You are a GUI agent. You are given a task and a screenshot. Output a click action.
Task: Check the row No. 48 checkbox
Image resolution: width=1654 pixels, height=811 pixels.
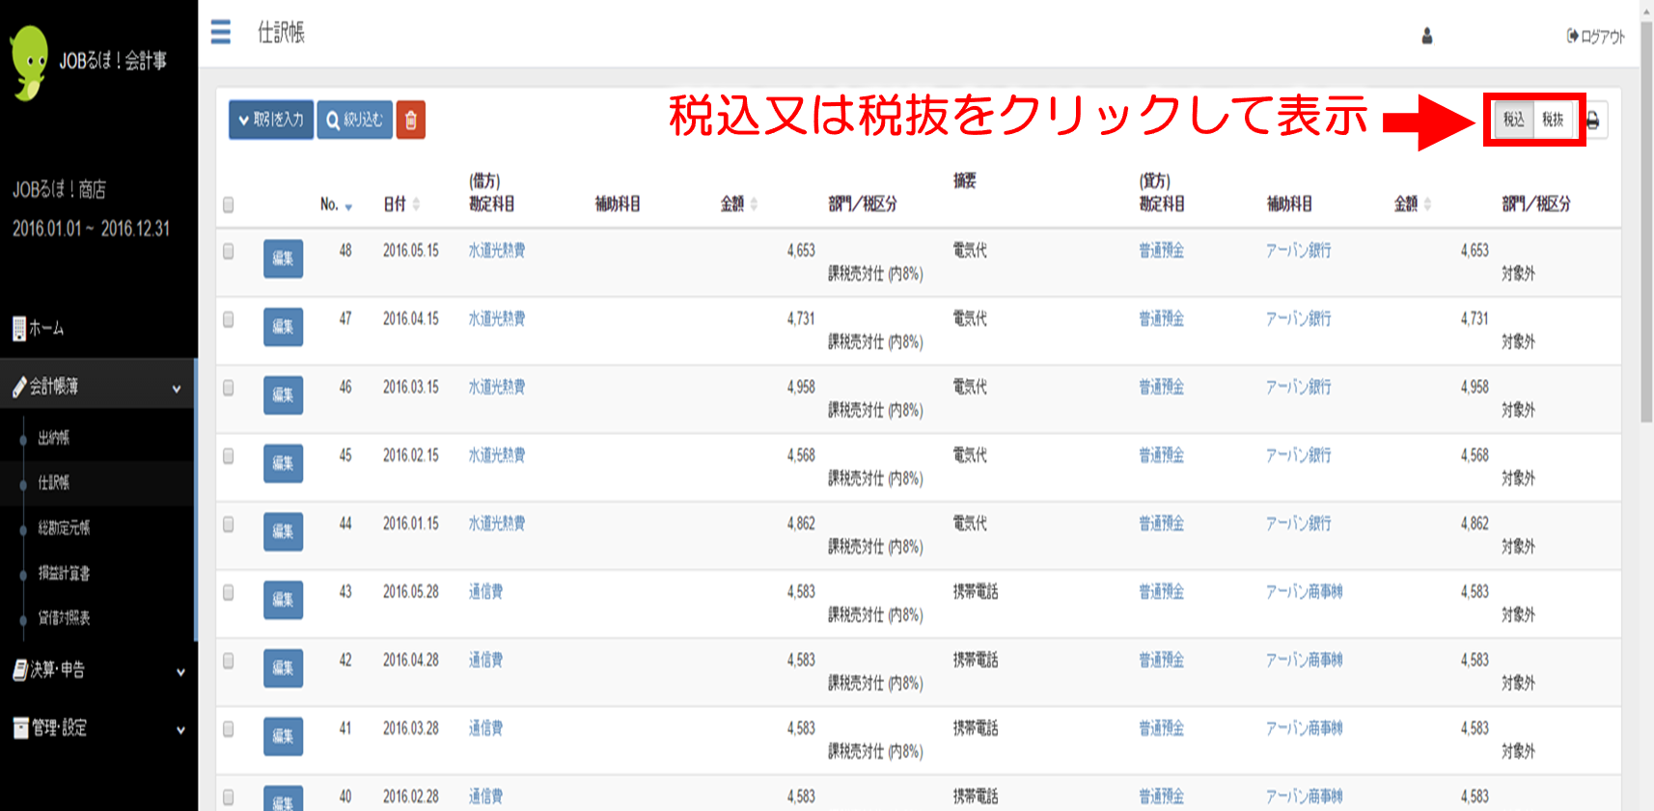point(229,251)
